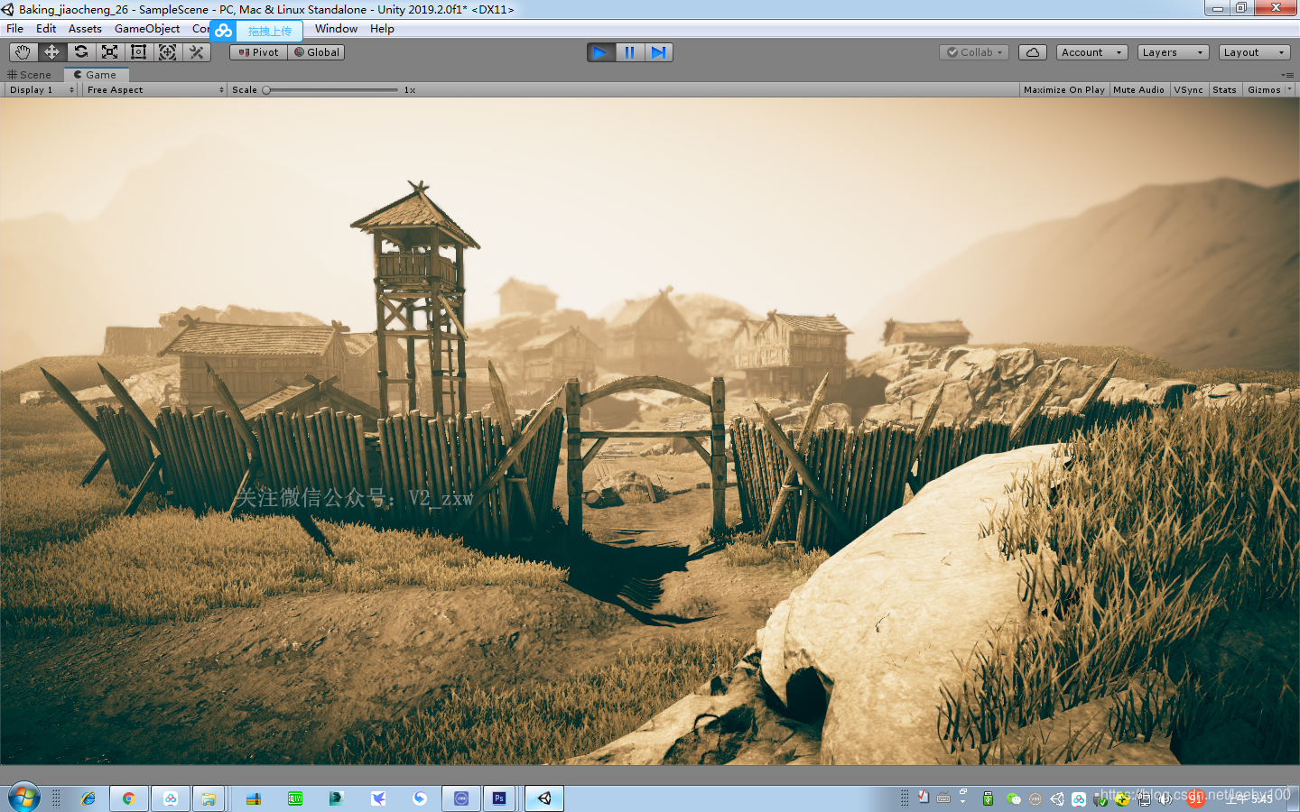Open the Windows Start menu
The width and height of the screenshot is (1300, 812).
pos(24,798)
